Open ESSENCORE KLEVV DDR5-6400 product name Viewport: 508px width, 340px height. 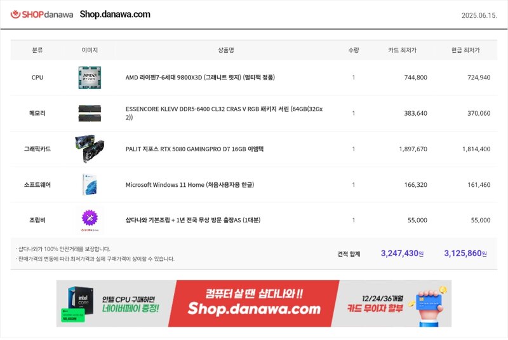[224, 113]
